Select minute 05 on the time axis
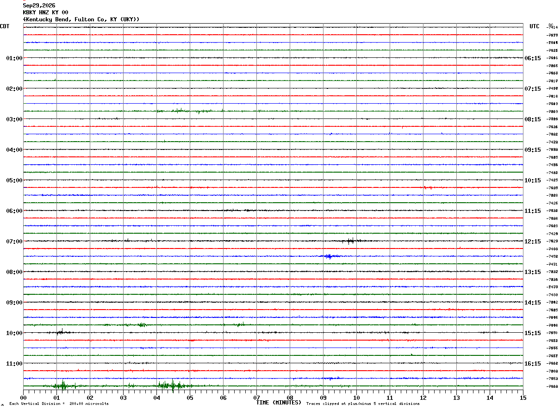 tap(190, 398)
